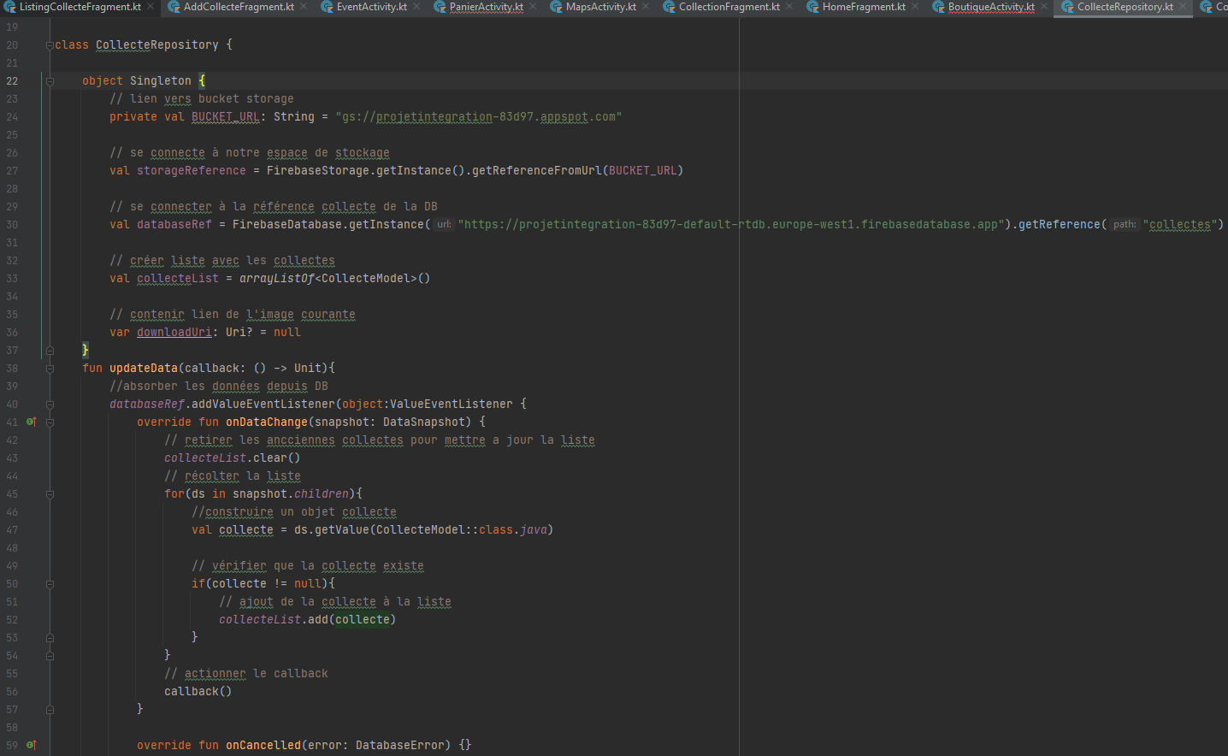Click collecteList.clear() statement
The height and width of the screenshot is (756, 1228).
(x=233, y=458)
